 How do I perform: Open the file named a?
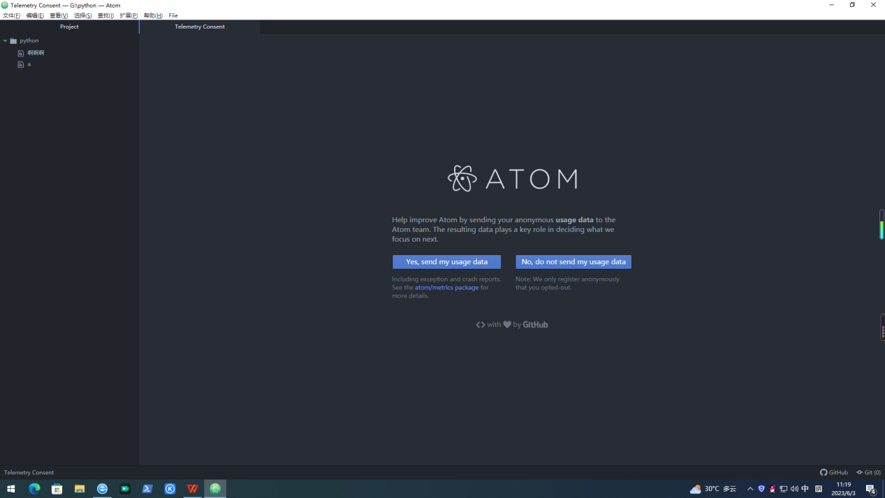(29, 64)
